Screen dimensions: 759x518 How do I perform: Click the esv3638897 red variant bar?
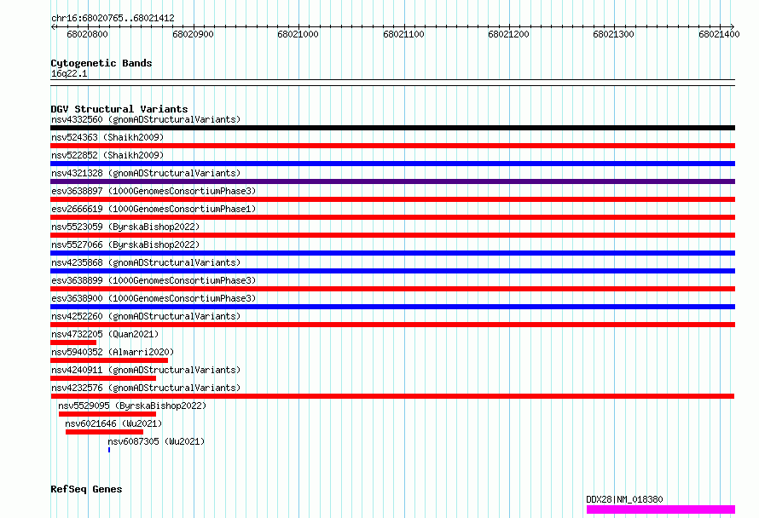(392, 199)
